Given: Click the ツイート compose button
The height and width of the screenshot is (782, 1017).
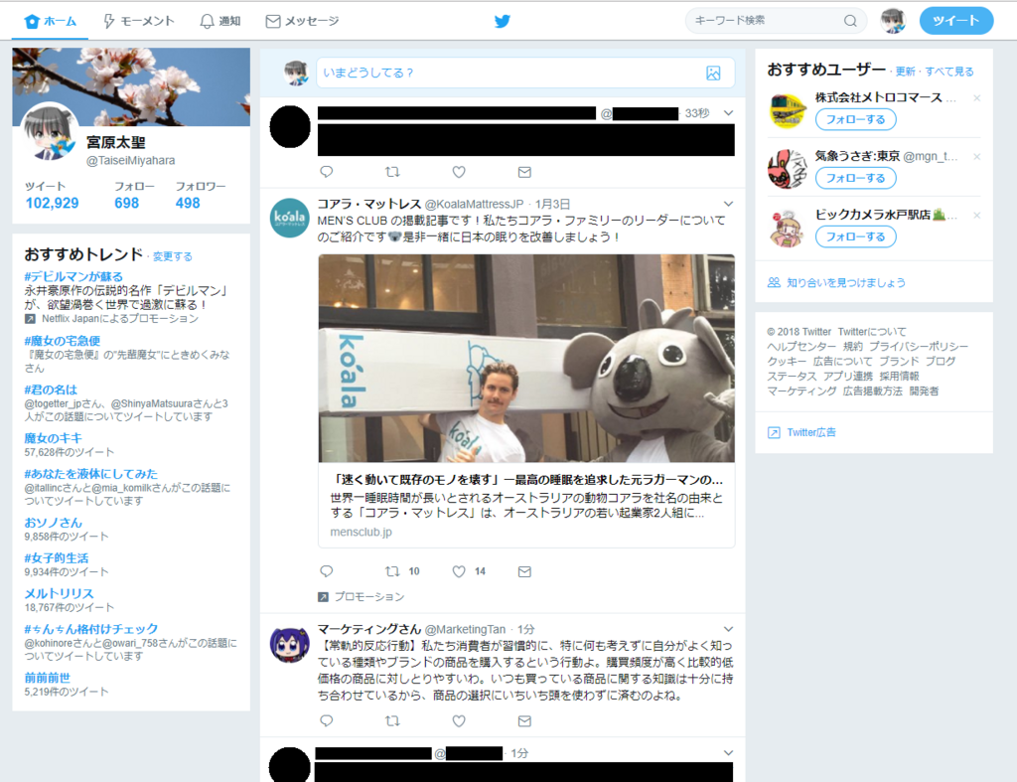Looking at the screenshot, I should pyautogui.click(x=956, y=21).
